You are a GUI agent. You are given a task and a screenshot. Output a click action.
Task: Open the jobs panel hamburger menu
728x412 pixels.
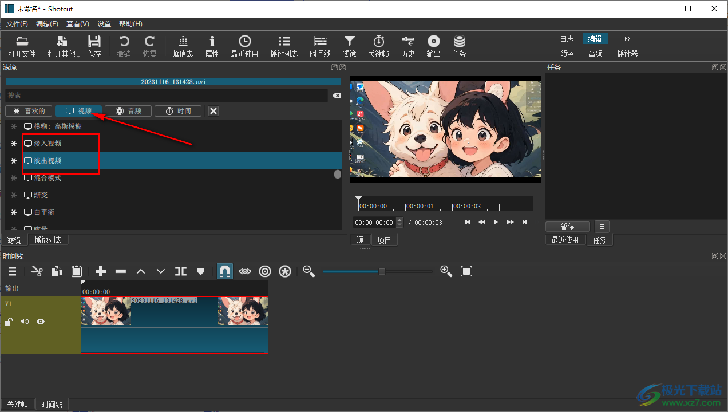click(x=602, y=227)
